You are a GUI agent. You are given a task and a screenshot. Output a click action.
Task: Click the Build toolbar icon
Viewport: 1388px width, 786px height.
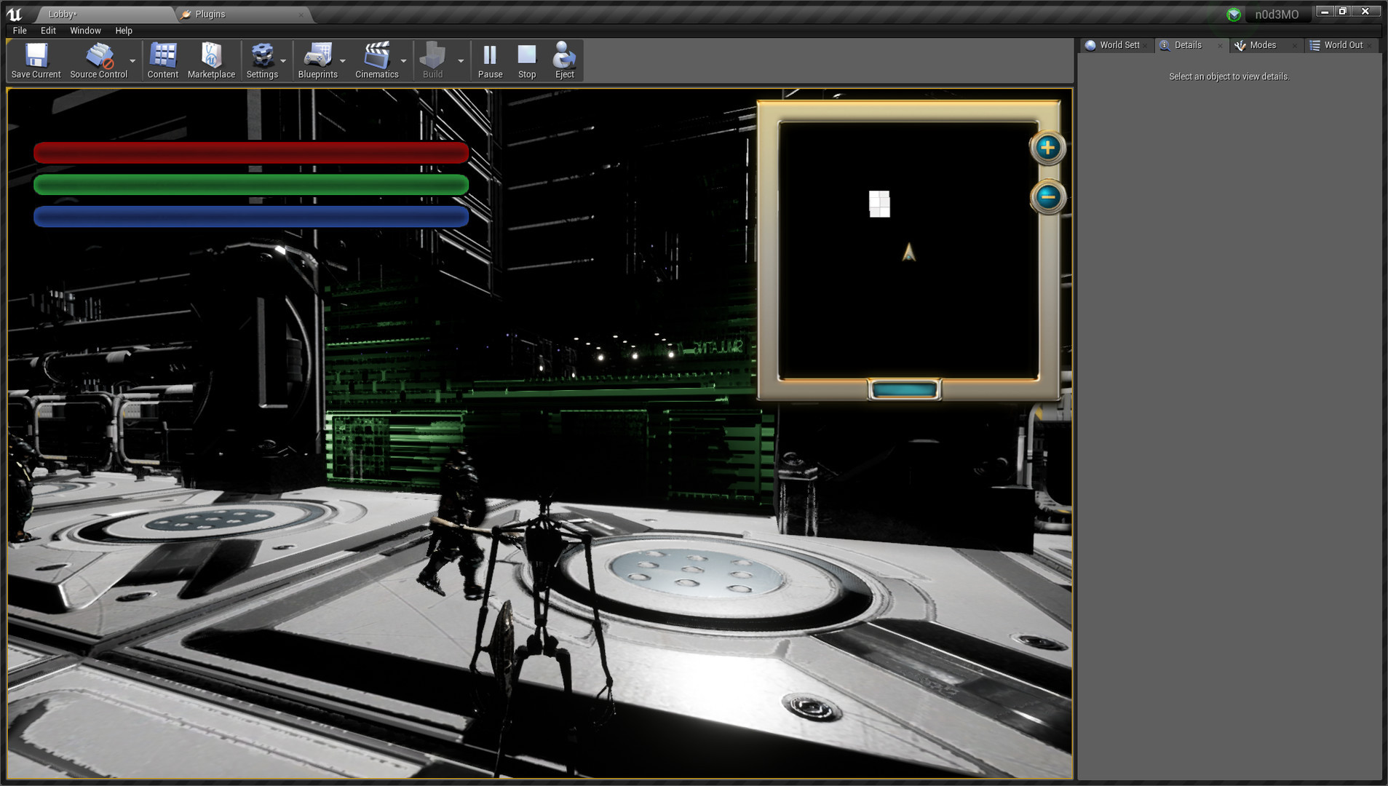(x=432, y=60)
